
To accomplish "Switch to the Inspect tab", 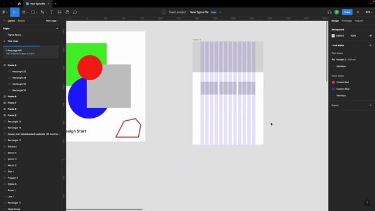I will click(359, 21).
